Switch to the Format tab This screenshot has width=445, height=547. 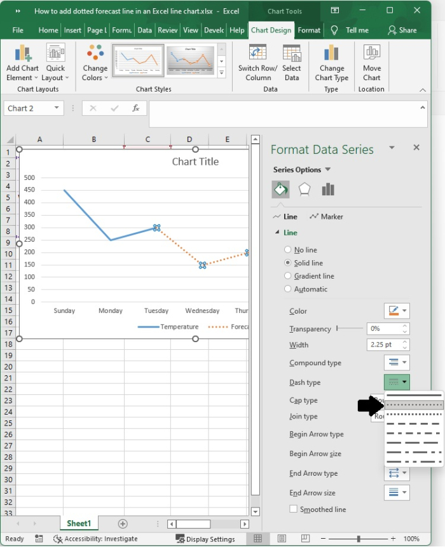pos(309,31)
